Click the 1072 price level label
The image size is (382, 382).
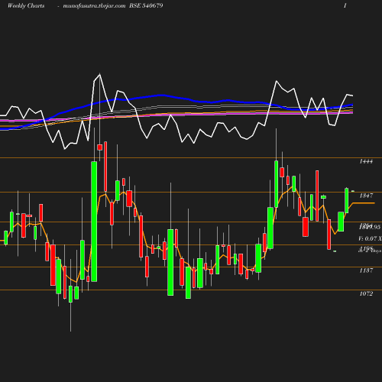366,293
